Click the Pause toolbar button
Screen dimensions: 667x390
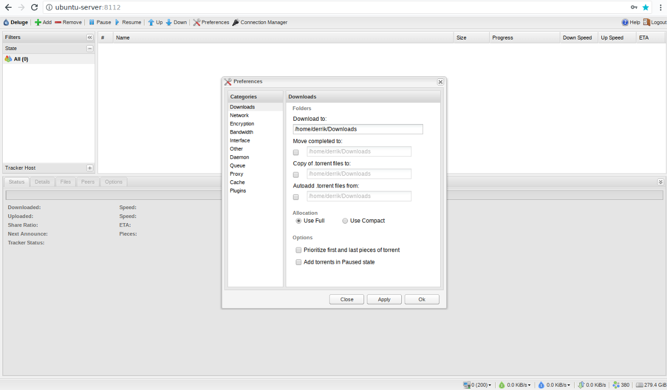pos(99,22)
